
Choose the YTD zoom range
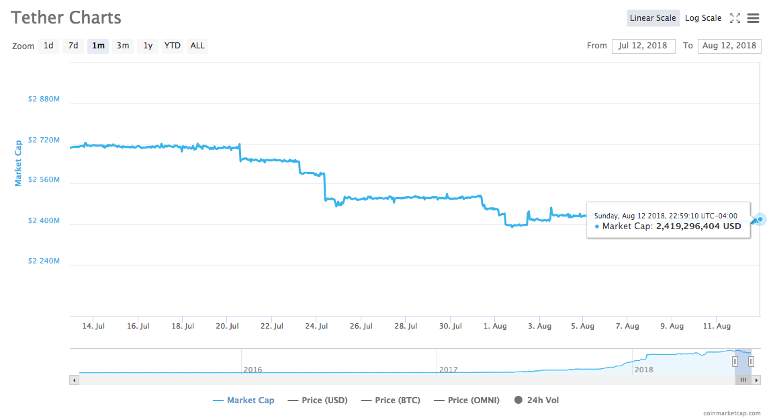pyautogui.click(x=173, y=46)
